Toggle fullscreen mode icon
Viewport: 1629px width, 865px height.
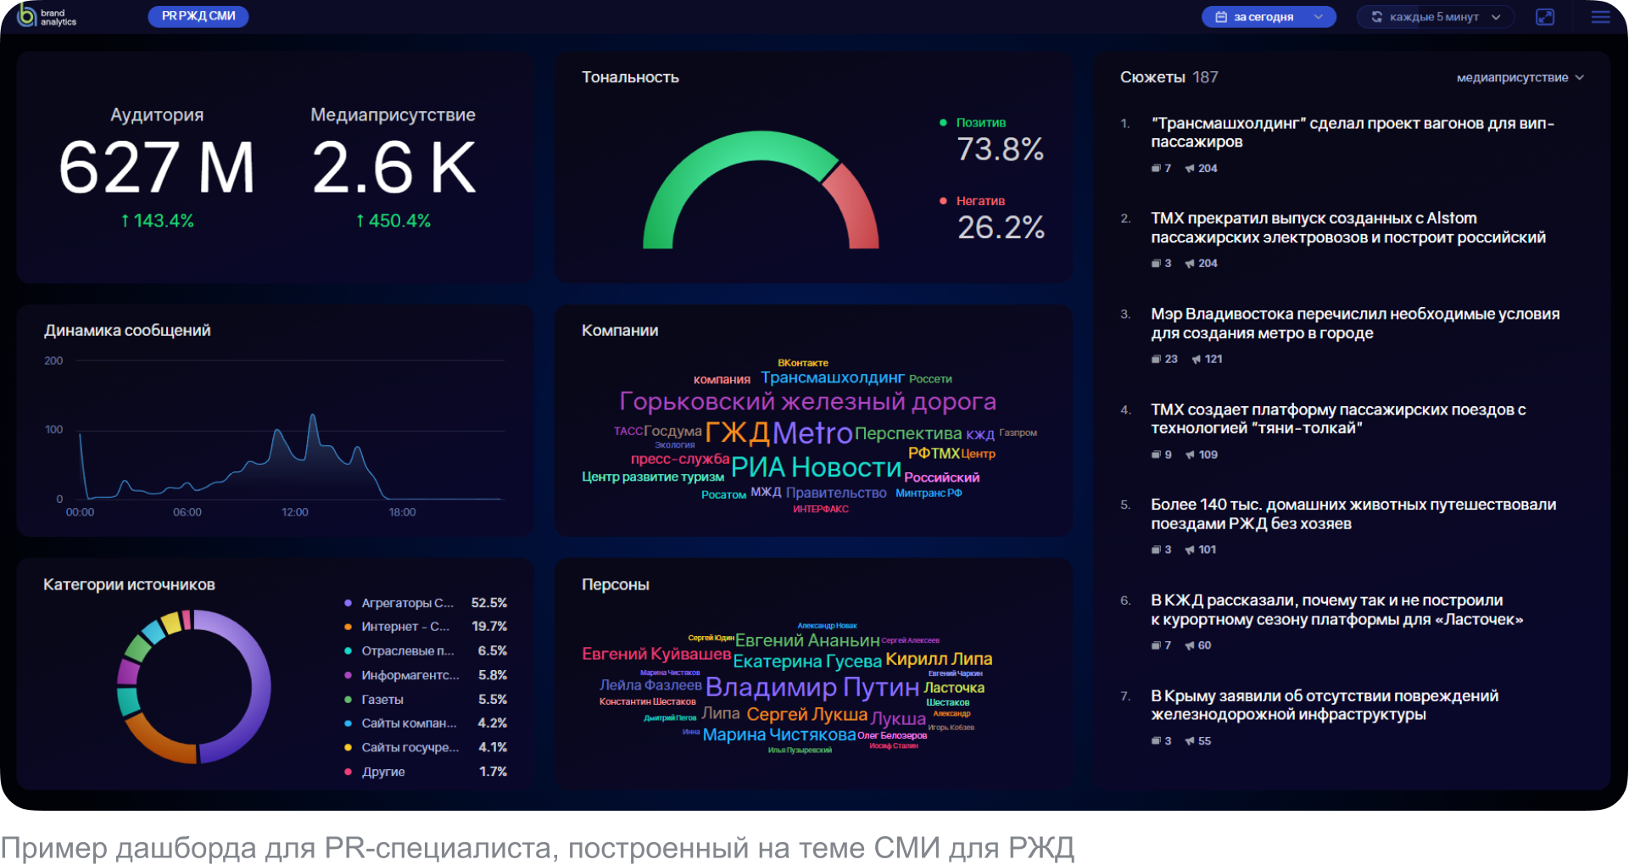(x=1545, y=17)
